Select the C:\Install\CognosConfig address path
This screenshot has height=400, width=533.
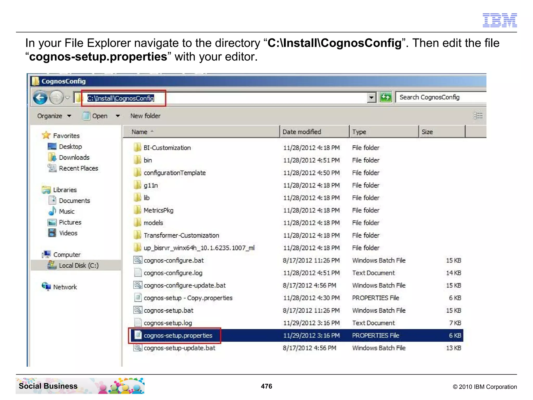pos(120,98)
